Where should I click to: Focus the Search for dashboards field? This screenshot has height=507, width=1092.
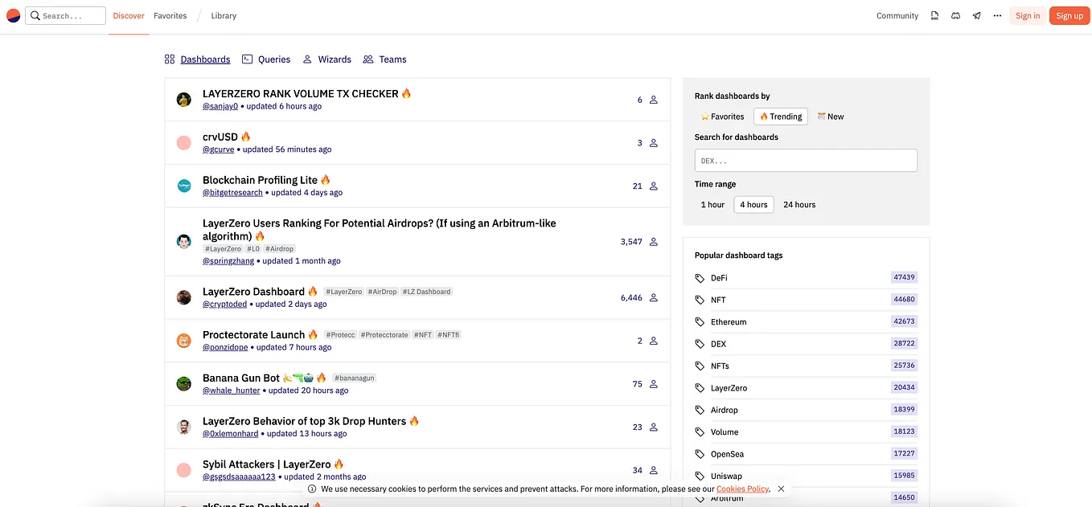[x=806, y=161]
